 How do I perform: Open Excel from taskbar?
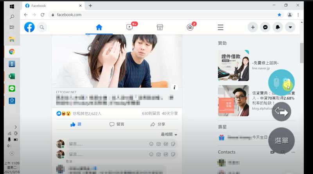tap(12, 76)
